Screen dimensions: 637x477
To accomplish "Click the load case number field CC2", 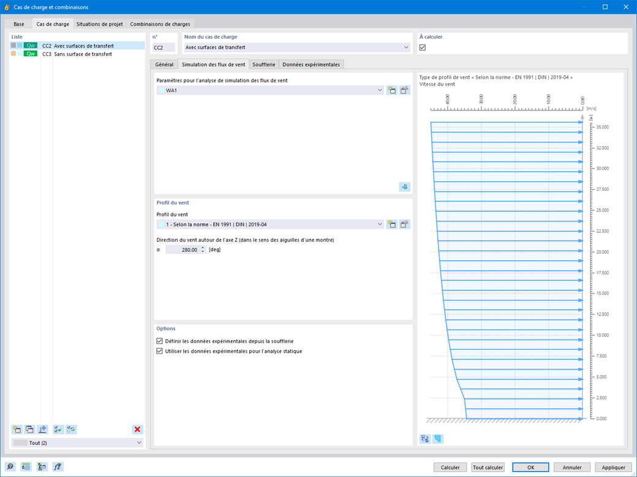I will (164, 48).
